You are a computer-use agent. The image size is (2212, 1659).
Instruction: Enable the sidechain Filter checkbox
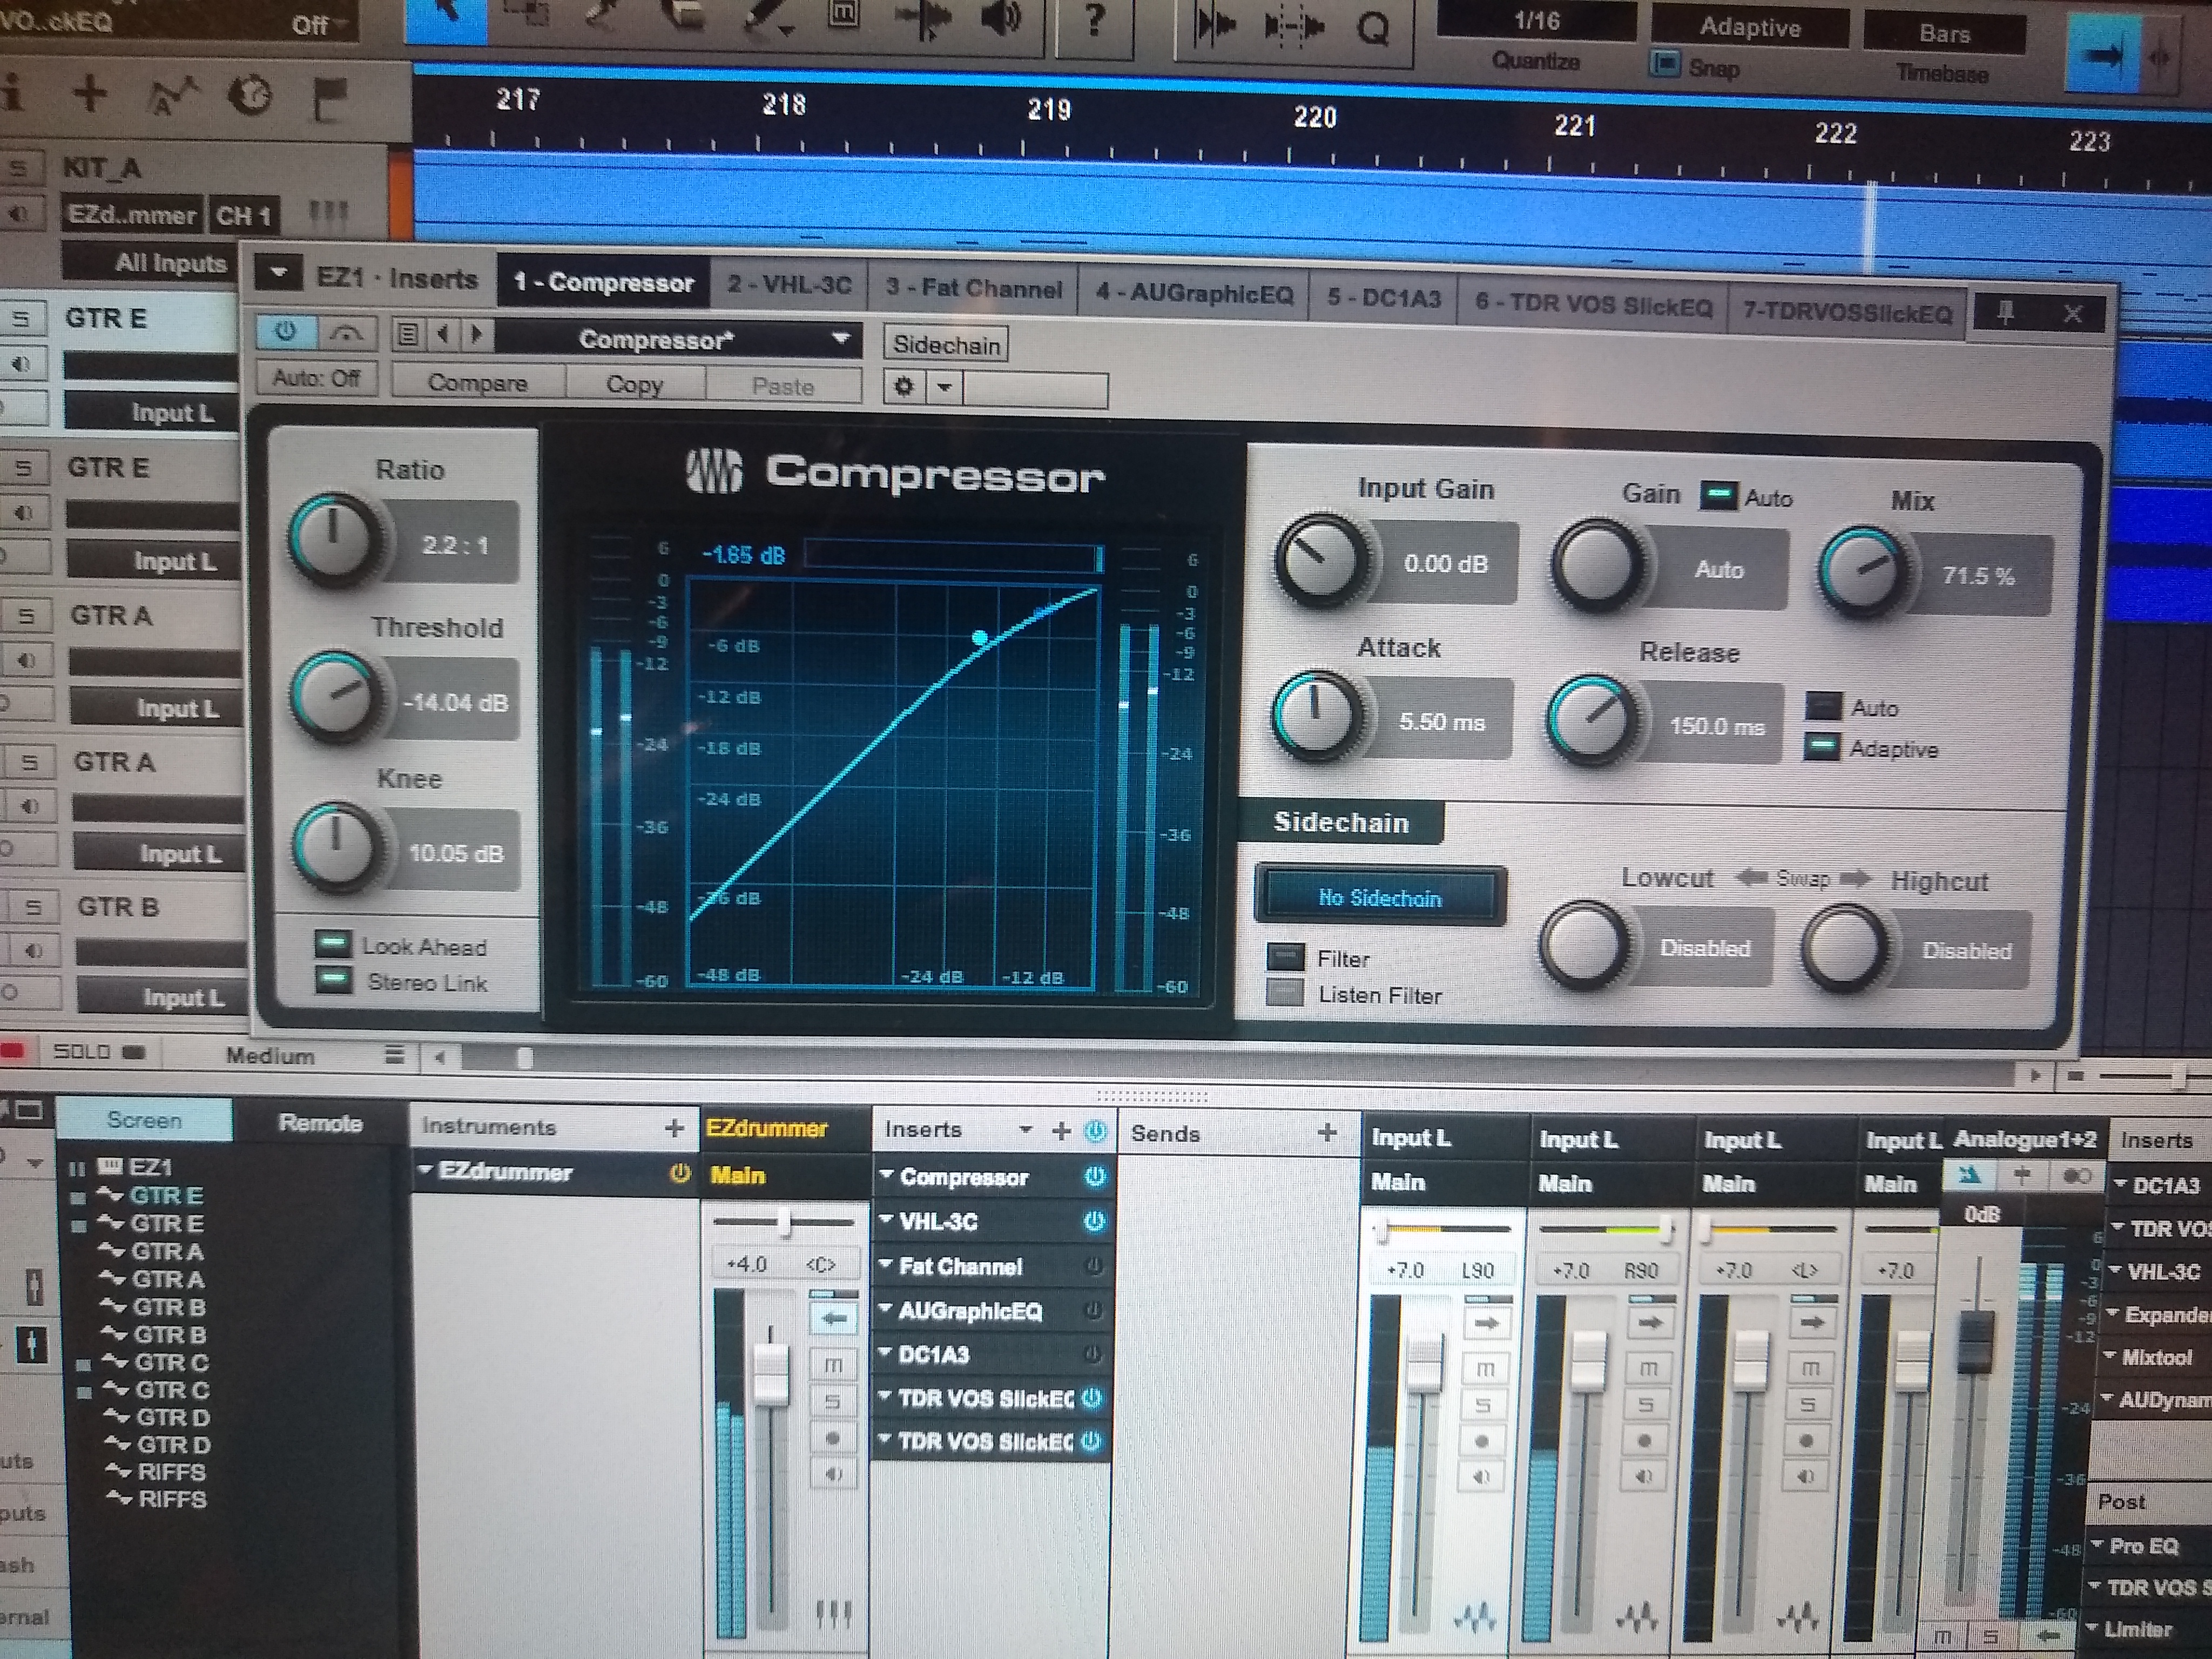pyautogui.click(x=1286, y=957)
